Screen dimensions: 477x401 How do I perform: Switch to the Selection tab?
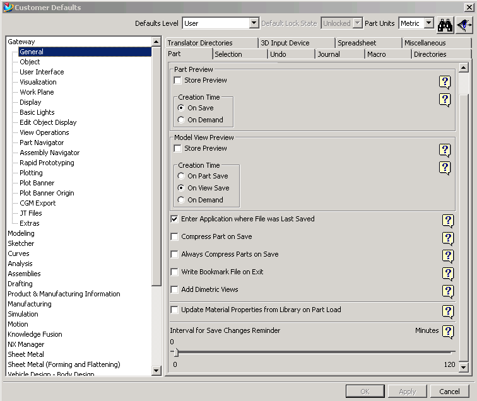click(240, 54)
